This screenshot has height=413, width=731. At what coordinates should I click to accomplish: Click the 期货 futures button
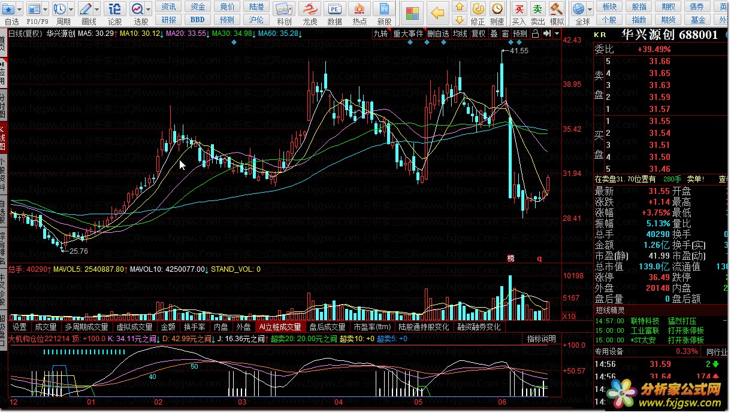tap(668, 20)
